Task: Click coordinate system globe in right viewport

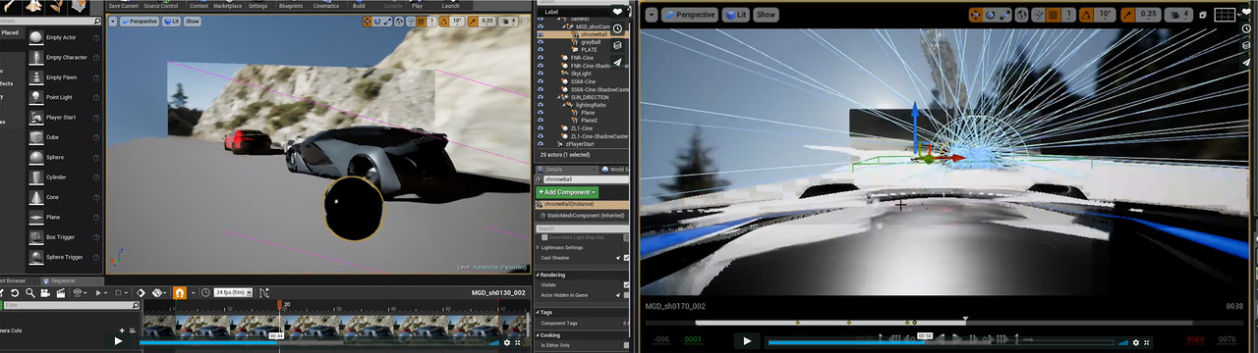Action: pos(1021,15)
